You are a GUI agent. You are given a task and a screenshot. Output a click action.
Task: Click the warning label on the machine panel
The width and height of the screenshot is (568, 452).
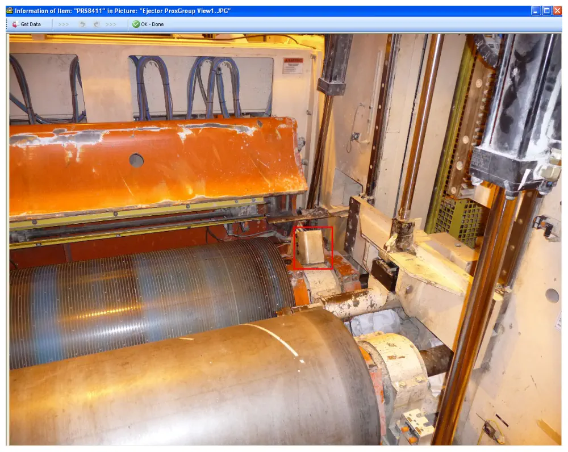click(x=293, y=66)
